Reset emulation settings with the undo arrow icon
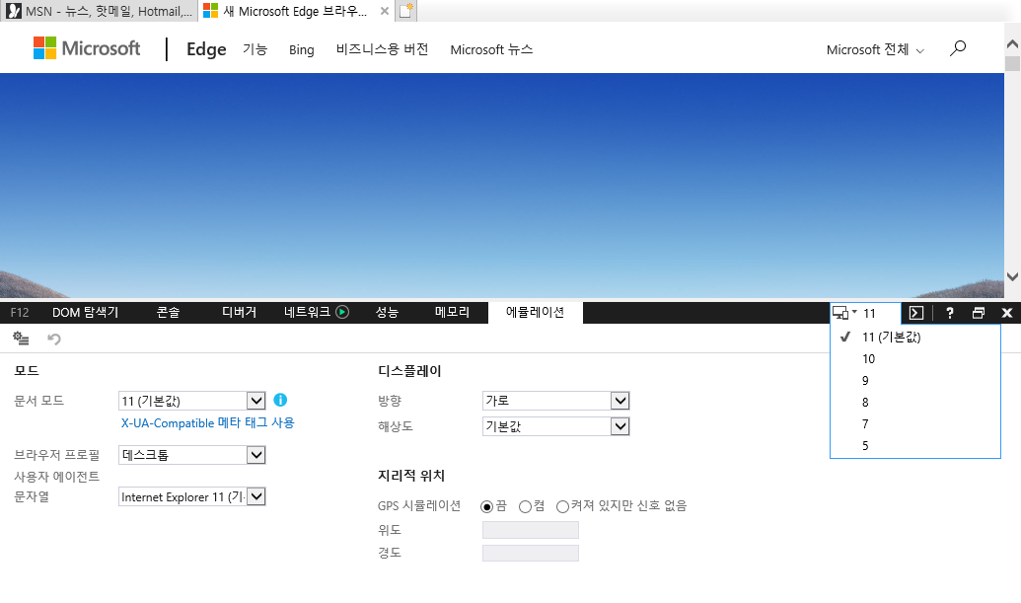Viewport: 1021px width, 603px height. 54,339
